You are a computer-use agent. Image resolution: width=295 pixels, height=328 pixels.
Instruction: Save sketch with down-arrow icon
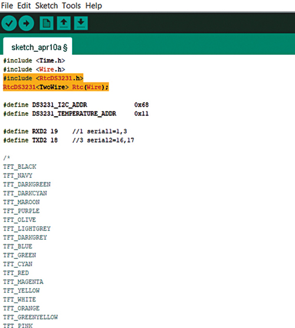81,23
